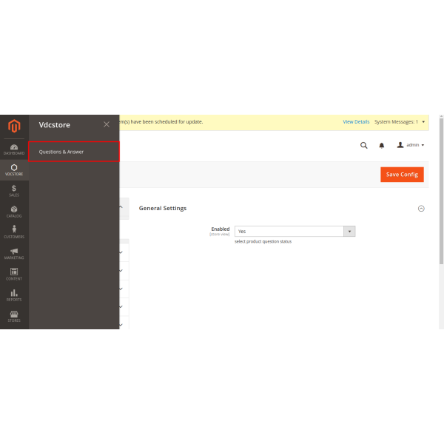Click the View Details link
This screenshot has width=444, height=444.
(x=356, y=121)
